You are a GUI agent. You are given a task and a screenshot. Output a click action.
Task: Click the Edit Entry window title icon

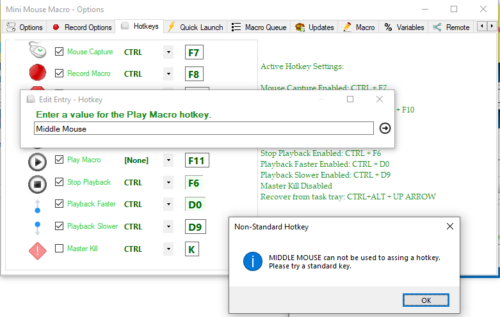[31, 99]
